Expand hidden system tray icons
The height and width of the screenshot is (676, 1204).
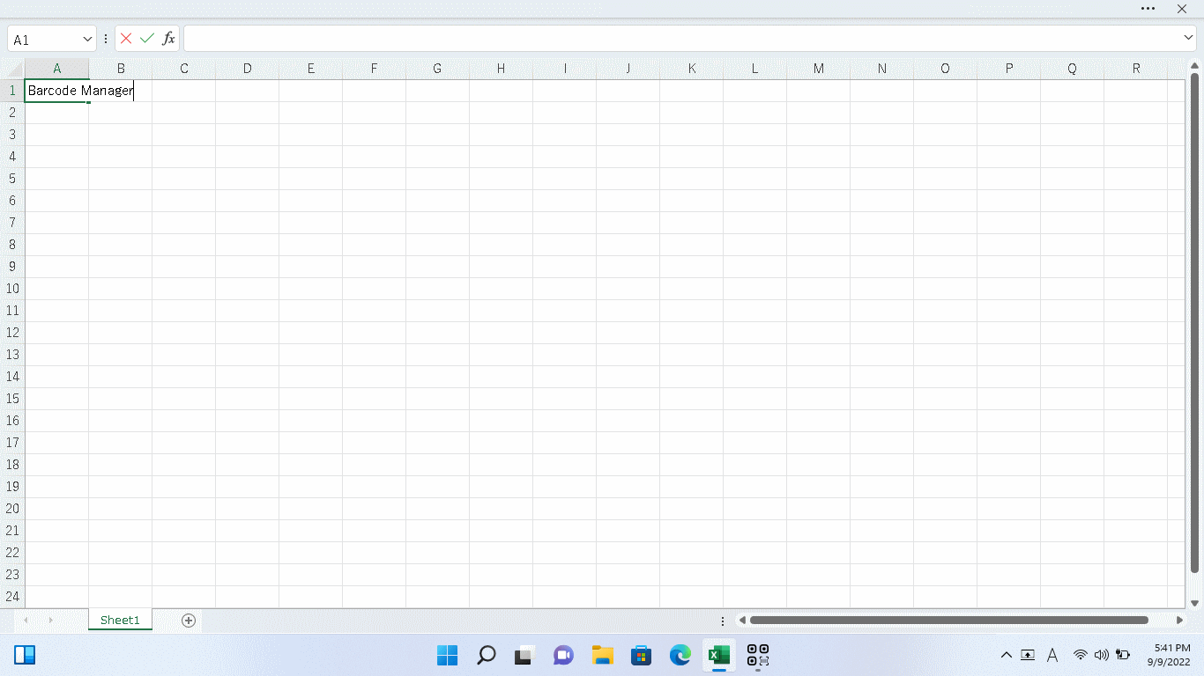click(1006, 655)
